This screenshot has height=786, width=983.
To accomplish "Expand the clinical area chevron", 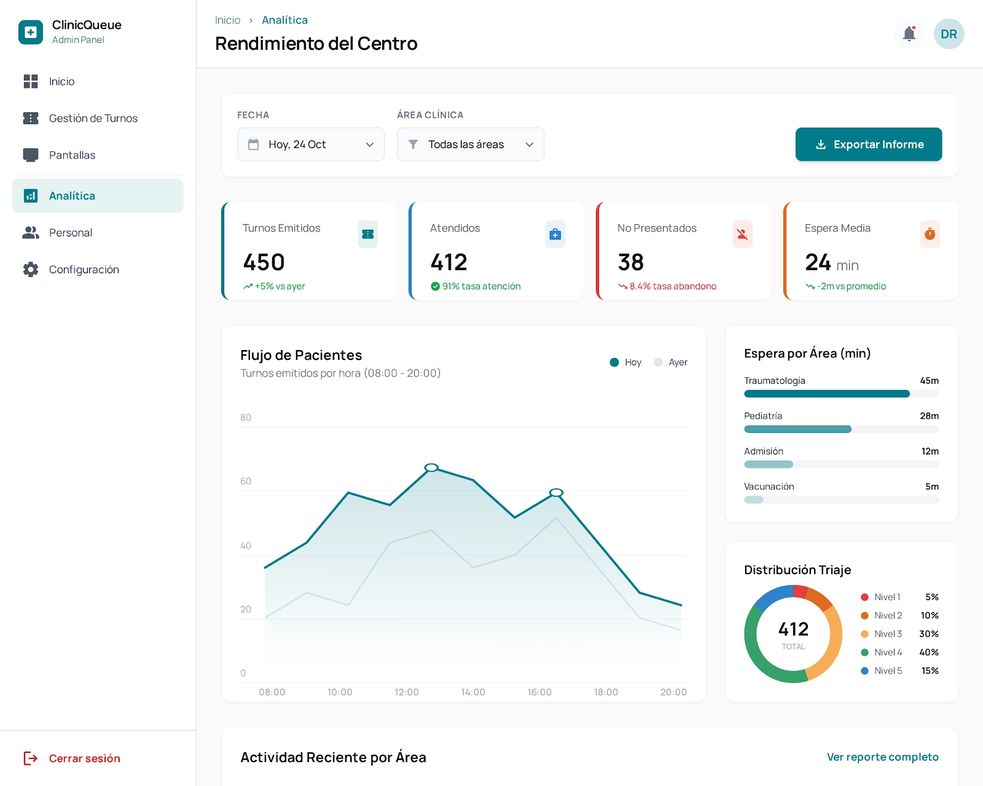I will pyautogui.click(x=530, y=144).
